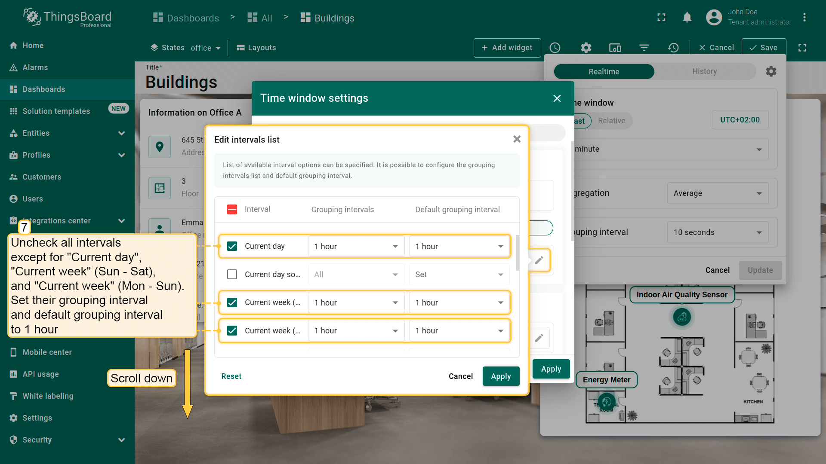Apply the Edit intervals list changes

click(501, 376)
